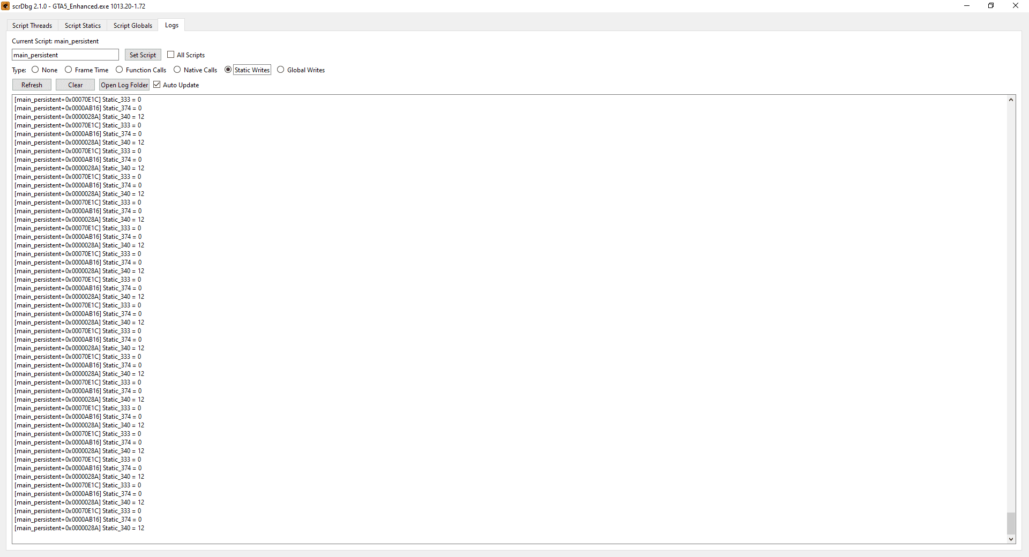The width and height of the screenshot is (1029, 557).
Task: Switch logging to Native Calls
Action: [177, 70]
